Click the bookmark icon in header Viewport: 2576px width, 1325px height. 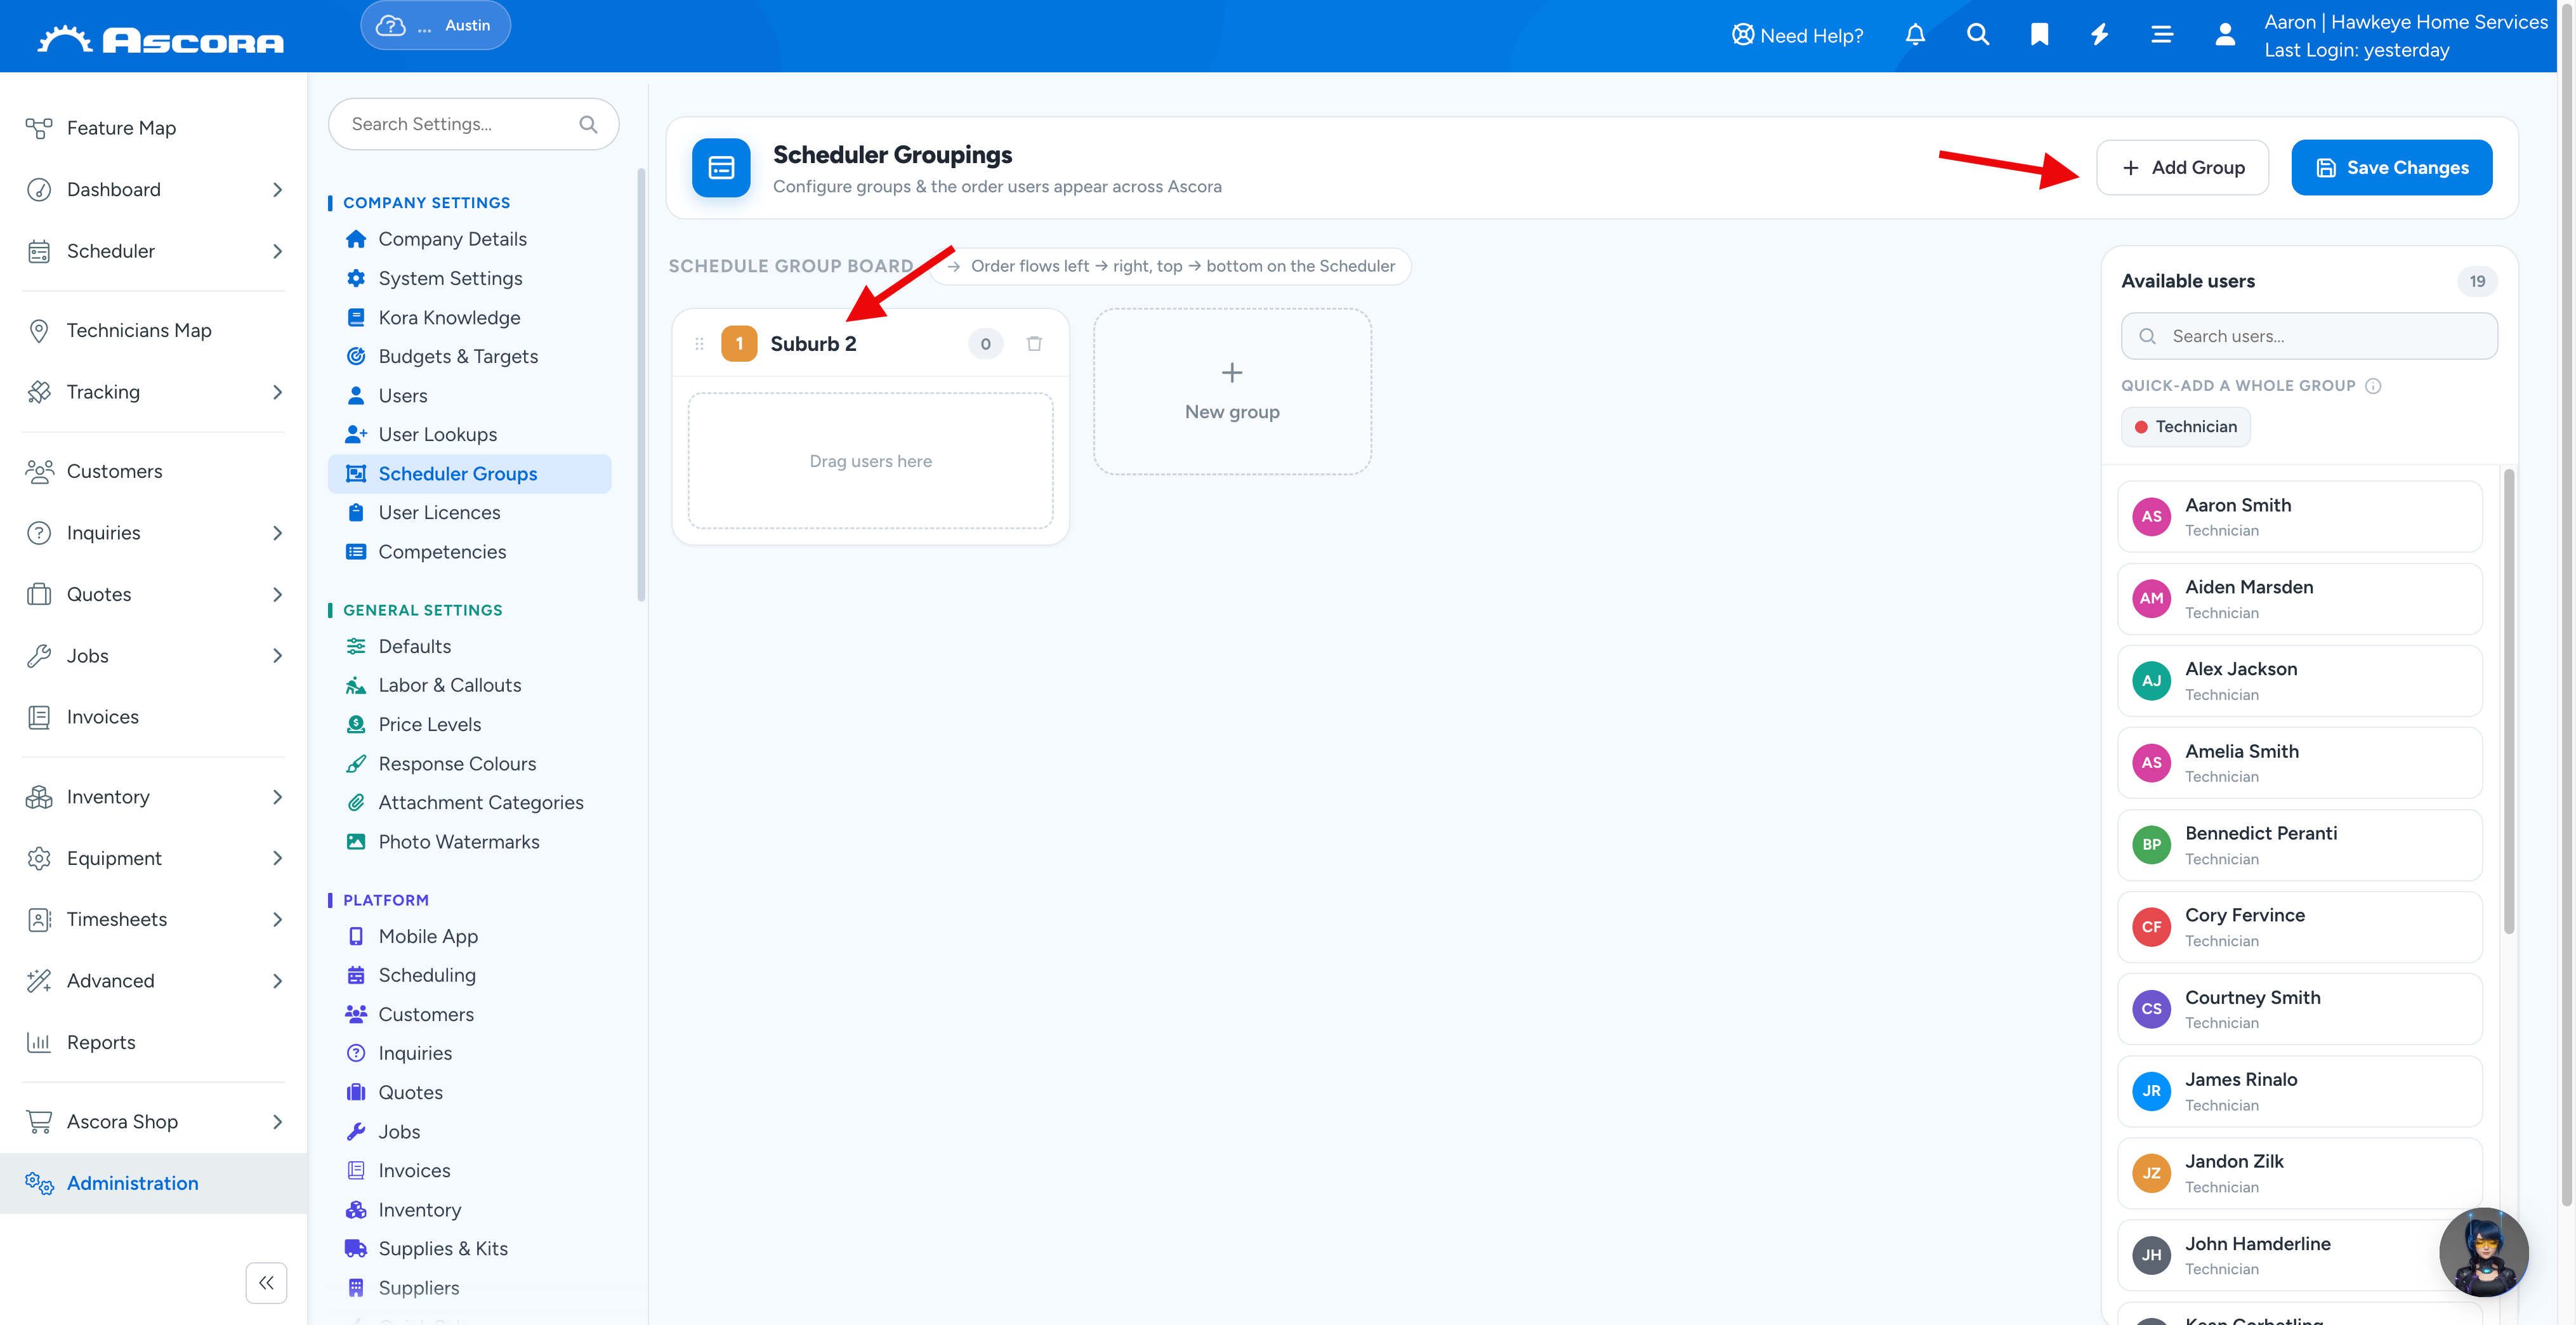2039,35
